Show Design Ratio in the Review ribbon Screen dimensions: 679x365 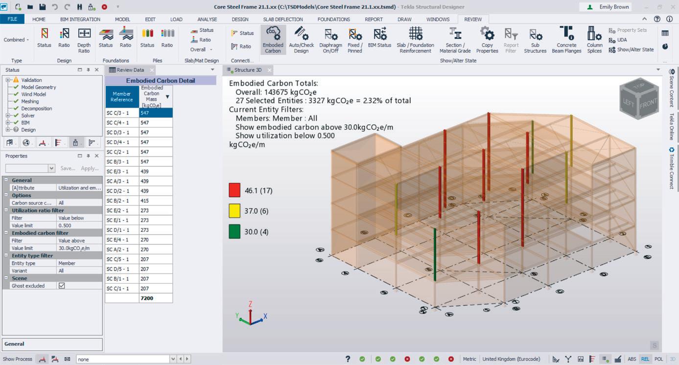64,38
